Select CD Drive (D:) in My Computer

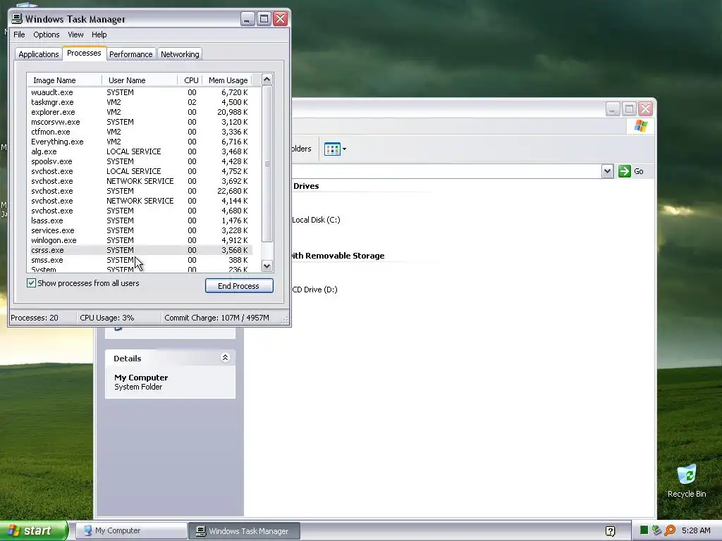[x=314, y=290]
